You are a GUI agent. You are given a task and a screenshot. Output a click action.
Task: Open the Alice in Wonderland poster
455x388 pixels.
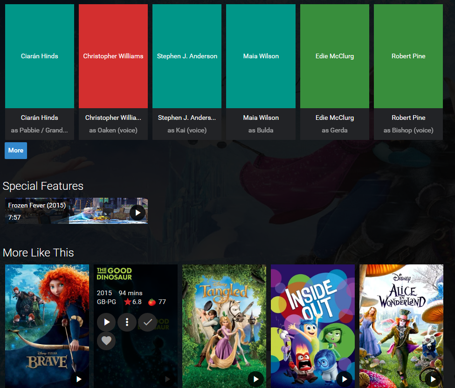point(401,326)
